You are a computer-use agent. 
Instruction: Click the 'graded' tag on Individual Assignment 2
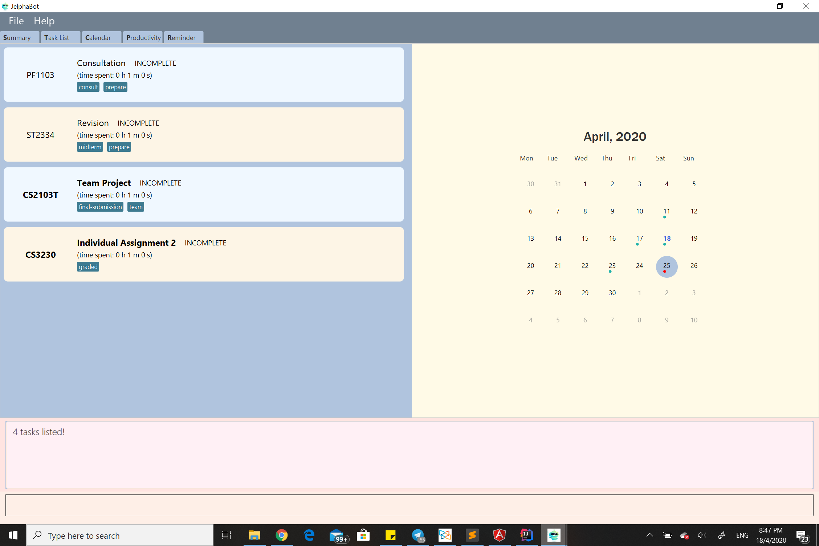pos(88,267)
